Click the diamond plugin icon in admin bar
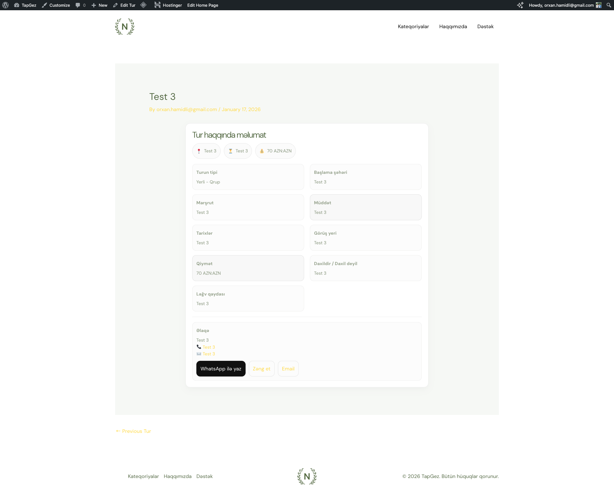Image resolution: width=614 pixels, height=494 pixels. pos(143,5)
